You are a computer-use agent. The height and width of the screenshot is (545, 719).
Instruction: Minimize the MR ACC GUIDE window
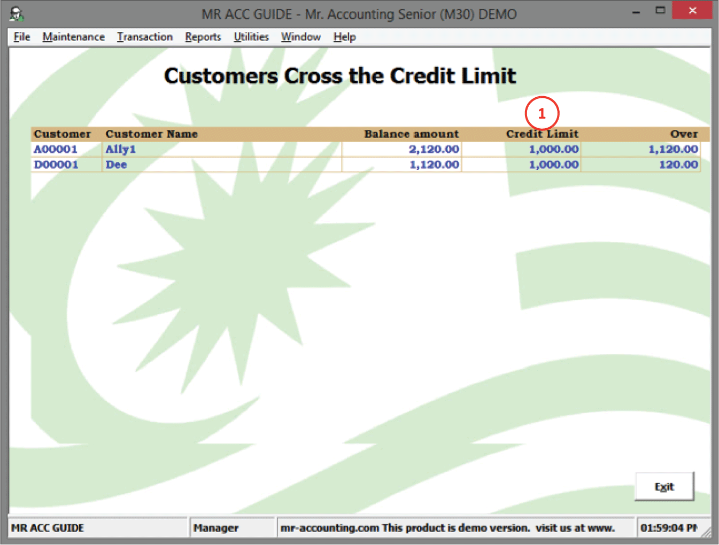636,11
